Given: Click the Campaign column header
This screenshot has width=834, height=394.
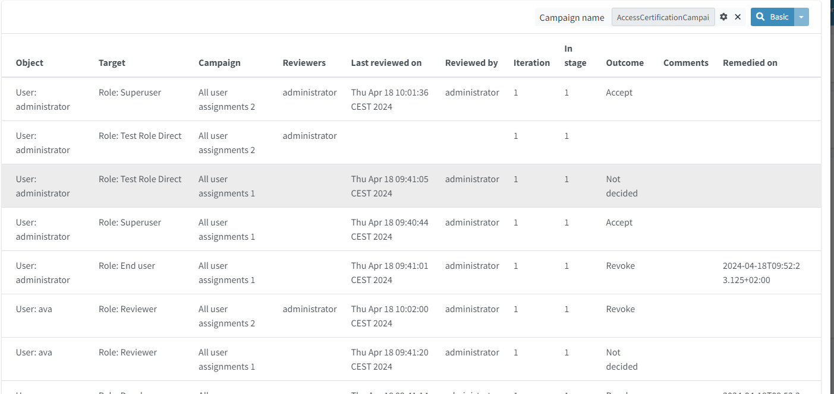Looking at the screenshot, I should [x=219, y=63].
